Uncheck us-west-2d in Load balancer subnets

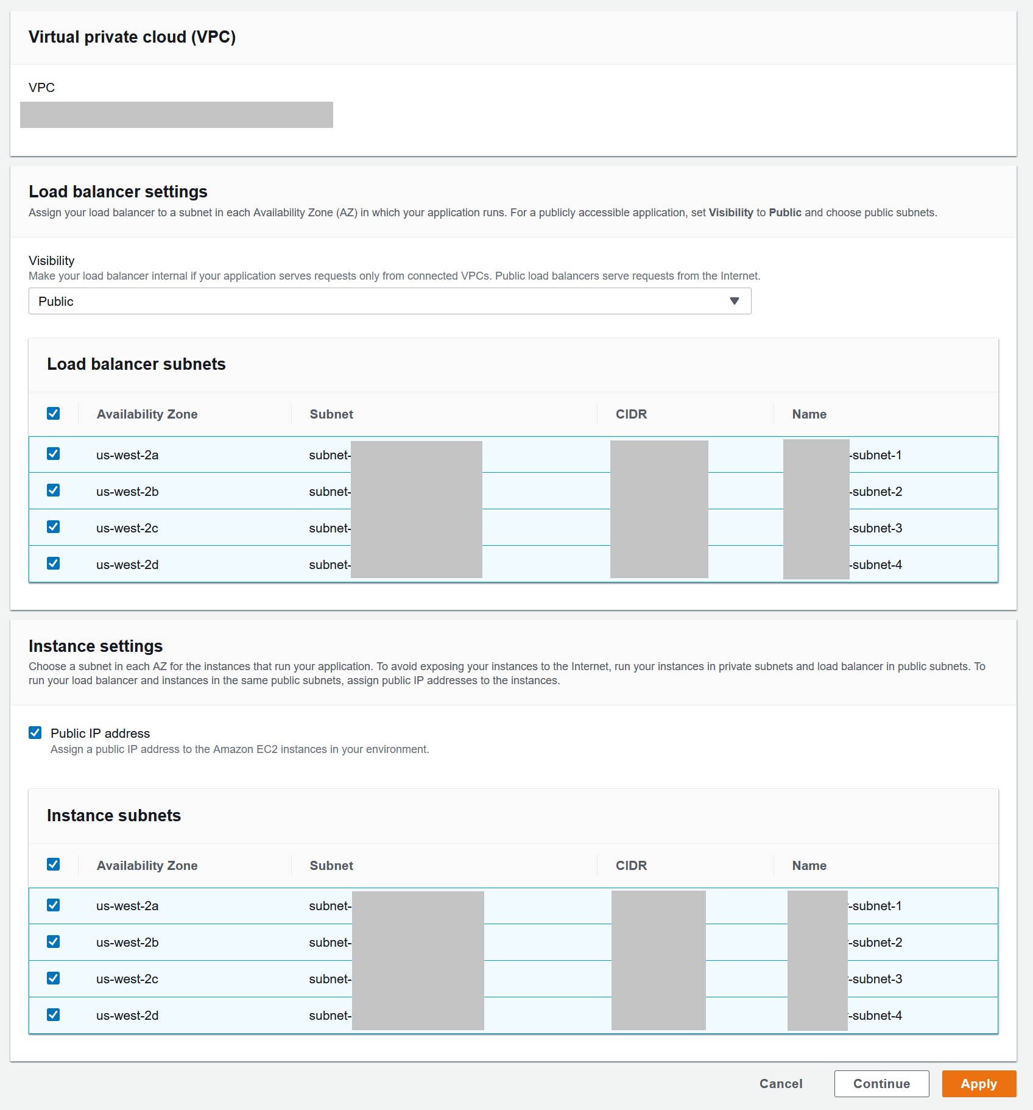click(54, 564)
